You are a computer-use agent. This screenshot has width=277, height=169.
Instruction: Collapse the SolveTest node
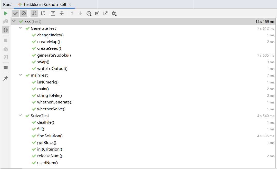point(20,115)
